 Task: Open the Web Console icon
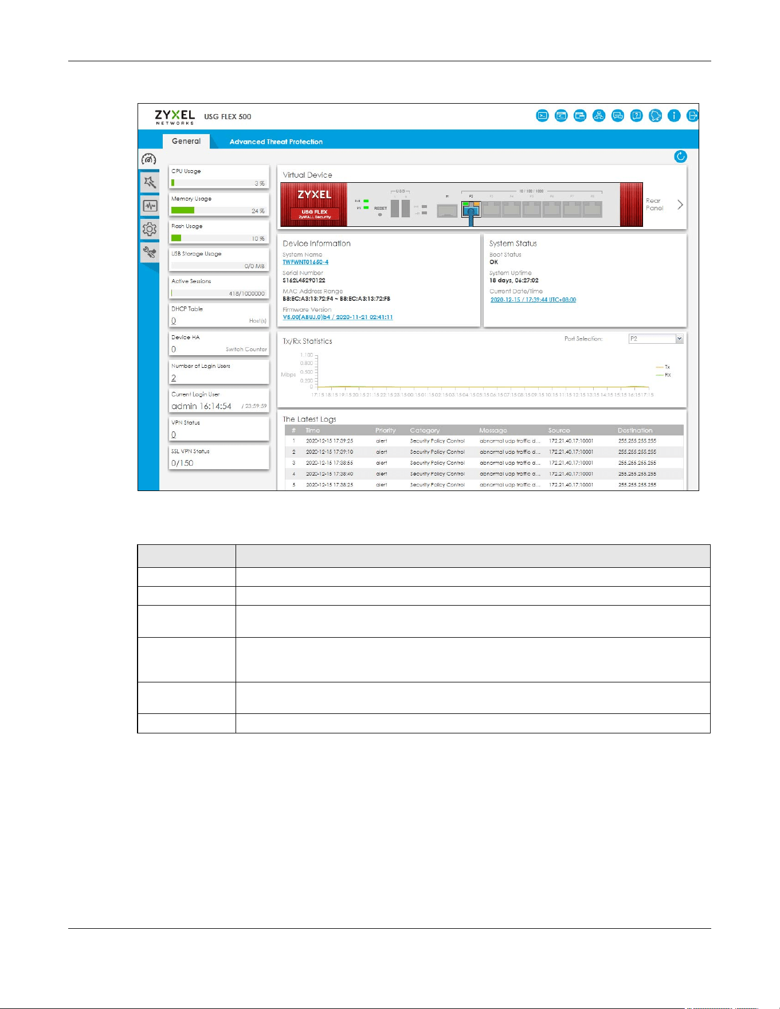(542, 116)
